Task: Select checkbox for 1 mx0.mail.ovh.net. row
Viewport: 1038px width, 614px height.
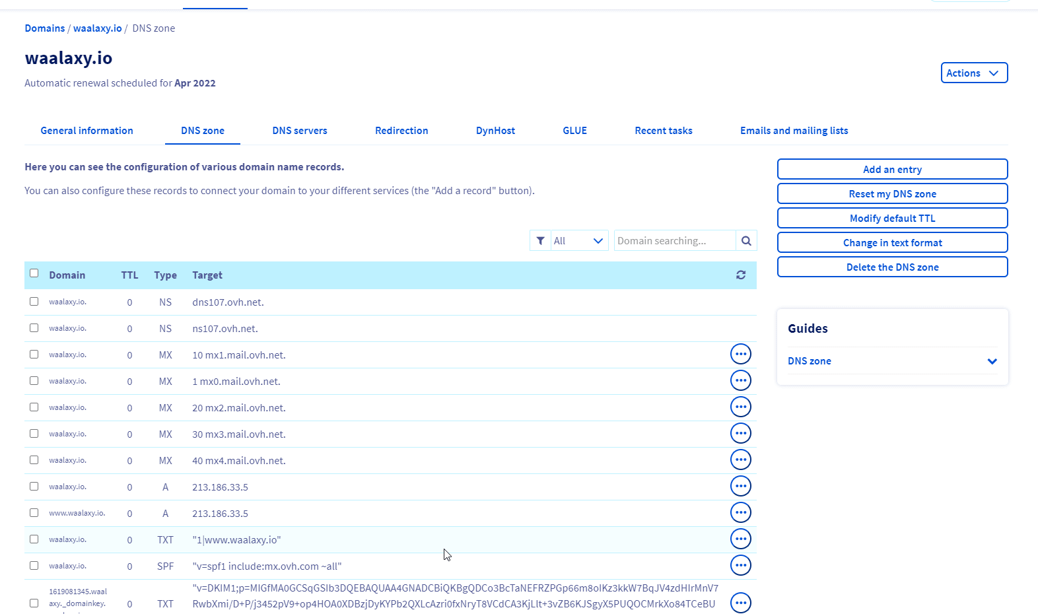Action: pyautogui.click(x=34, y=381)
